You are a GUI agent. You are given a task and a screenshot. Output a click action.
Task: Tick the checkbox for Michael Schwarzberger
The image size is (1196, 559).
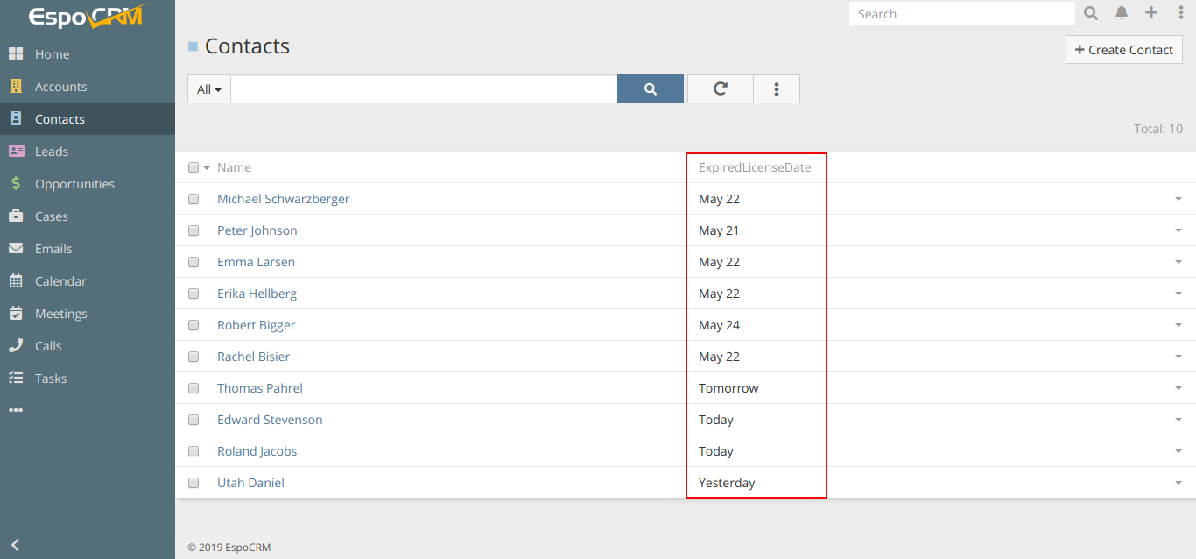193,199
